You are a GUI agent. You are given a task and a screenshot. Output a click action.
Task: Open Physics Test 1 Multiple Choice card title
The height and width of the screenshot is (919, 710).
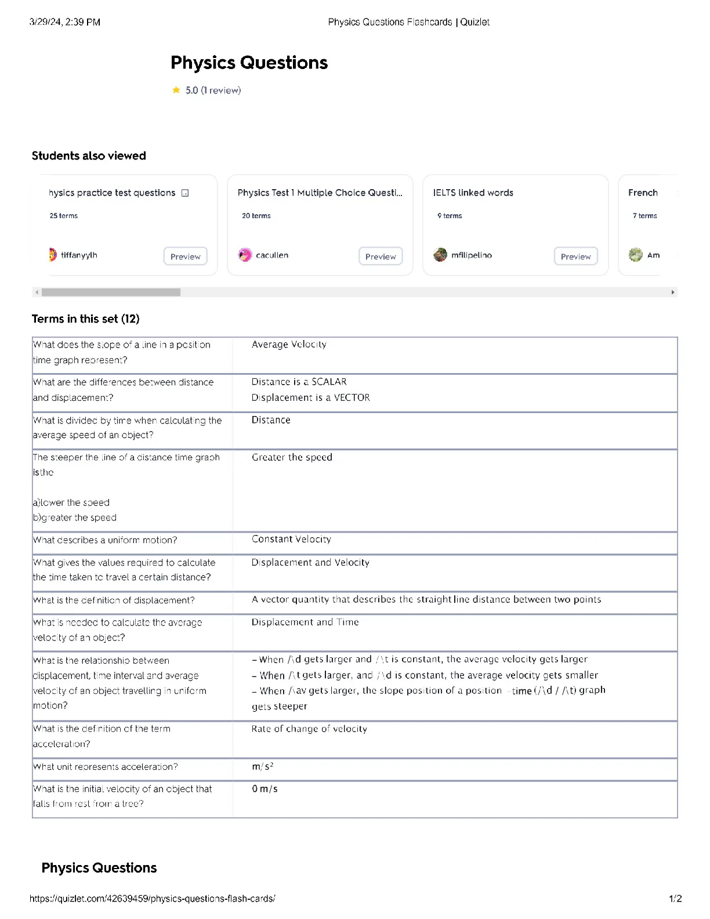(x=320, y=193)
